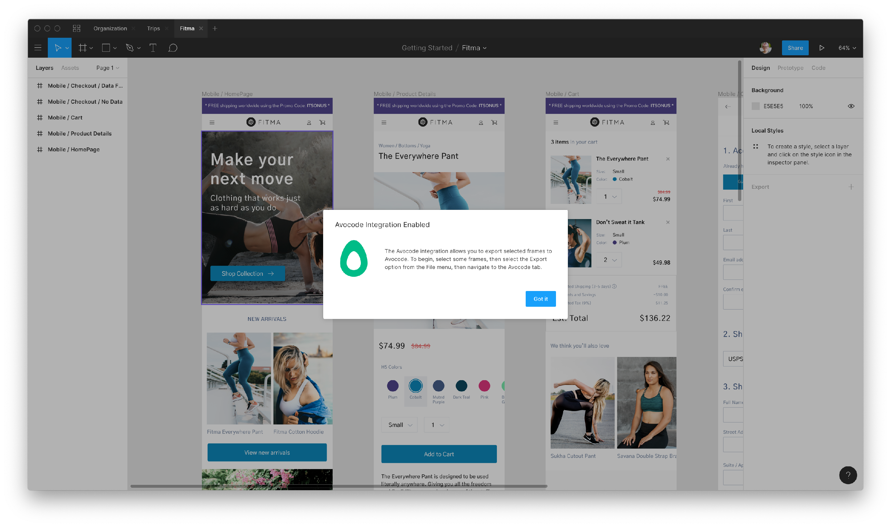The image size is (891, 527).
Task: Click Getting Started breadcrumb link
Action: [x=427, y=48]
